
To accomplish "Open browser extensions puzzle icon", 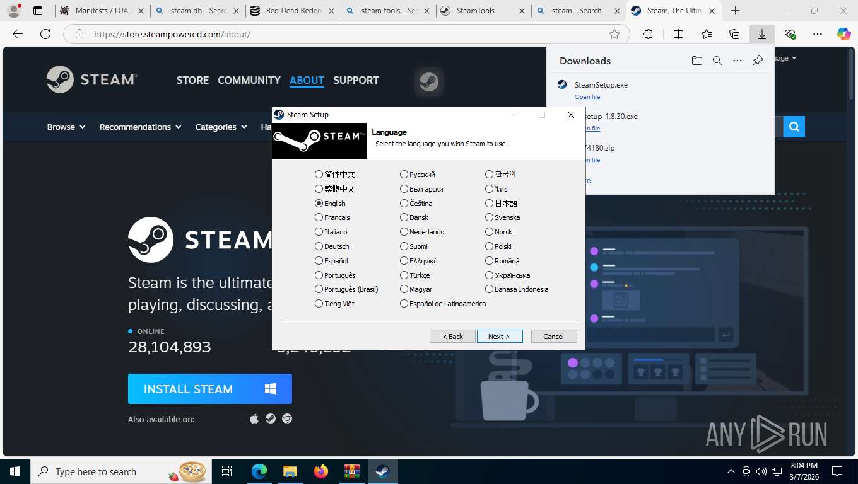I will coord(648,35).
